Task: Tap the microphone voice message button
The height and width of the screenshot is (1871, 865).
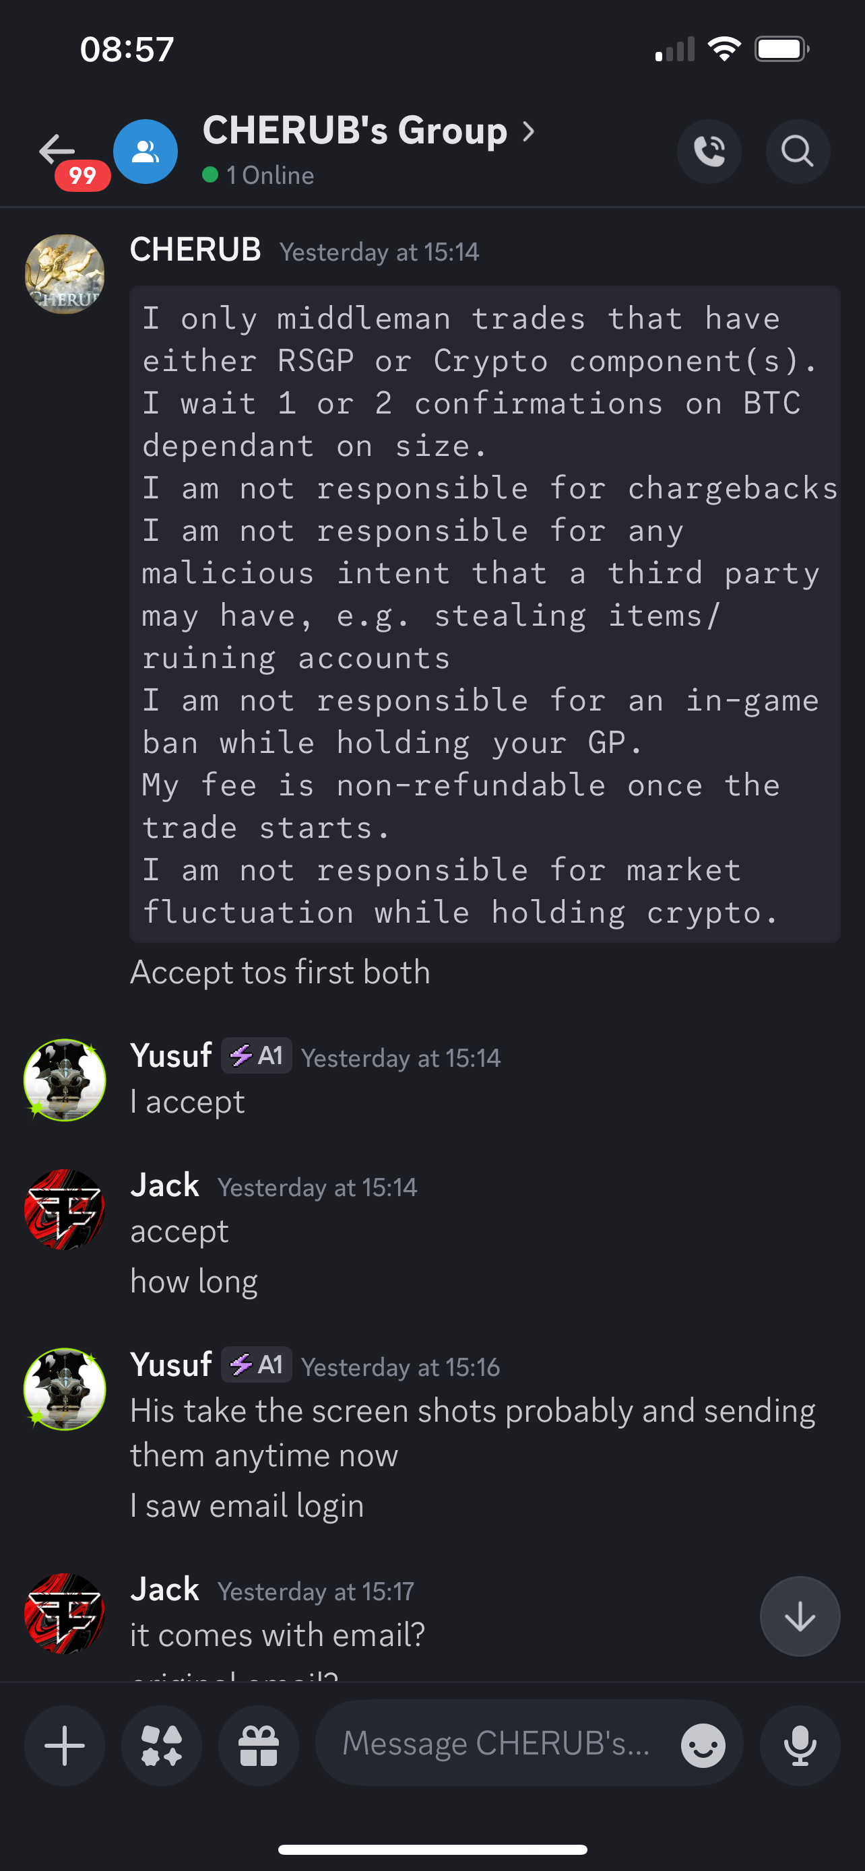Action: tap(800, 1745)
